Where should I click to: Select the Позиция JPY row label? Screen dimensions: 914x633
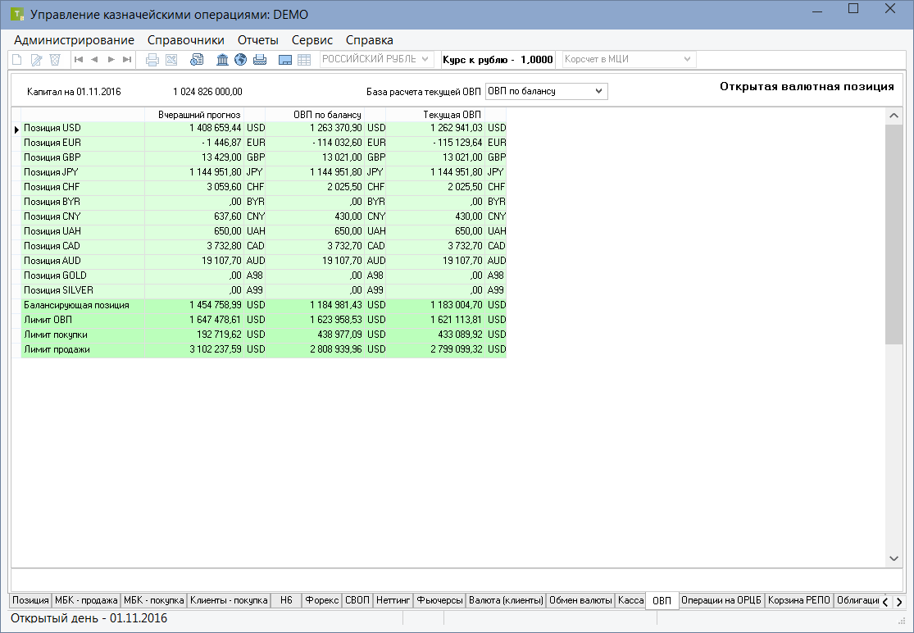tap(51, 172)
